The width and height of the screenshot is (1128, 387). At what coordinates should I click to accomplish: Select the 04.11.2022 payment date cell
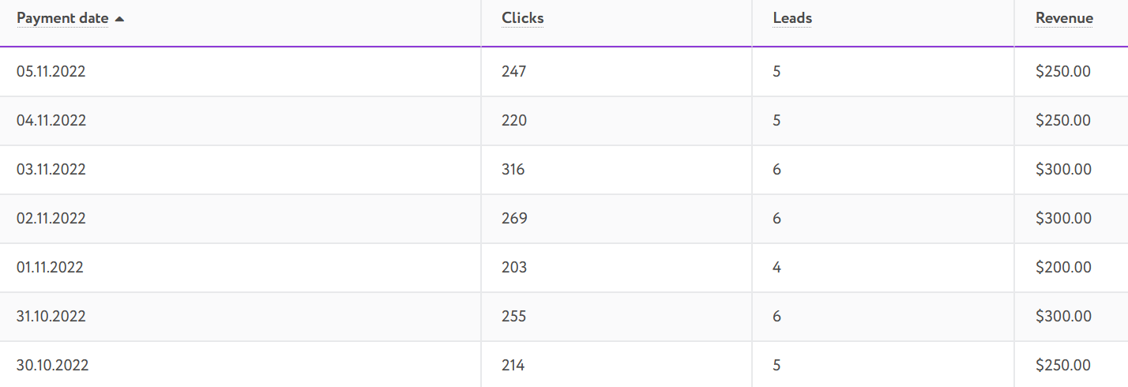(x=51, y=121)
